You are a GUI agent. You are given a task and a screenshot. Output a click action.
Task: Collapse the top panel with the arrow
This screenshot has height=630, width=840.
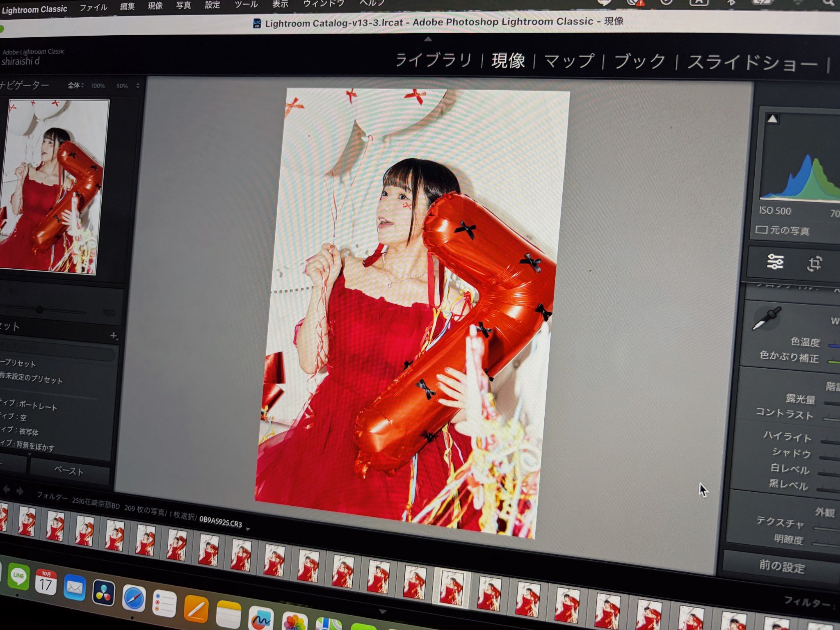(x=428, y=39)
